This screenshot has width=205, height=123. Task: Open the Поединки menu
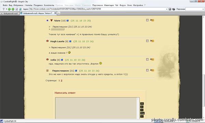(38, 5)
